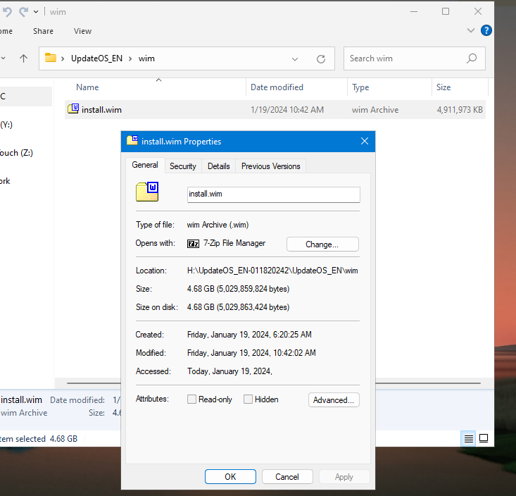The image size is (516, 496).
Task: Click the 1/19/2024 10:42 AM date cell
Action: [x=287, y=110]
